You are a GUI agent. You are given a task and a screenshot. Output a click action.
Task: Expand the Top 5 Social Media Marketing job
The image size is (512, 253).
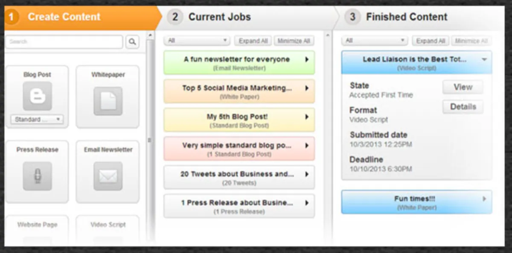(306, 88)
